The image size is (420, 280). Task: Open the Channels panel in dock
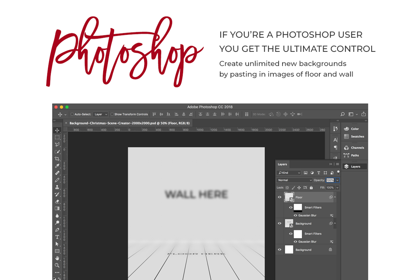pyautogui.click(x=355, y=148)
